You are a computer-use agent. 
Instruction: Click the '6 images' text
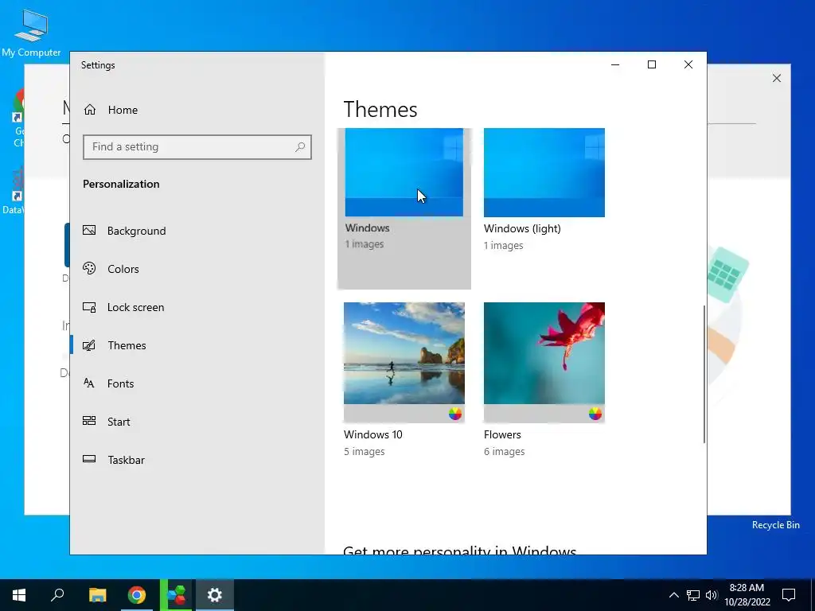coord(504,452)
